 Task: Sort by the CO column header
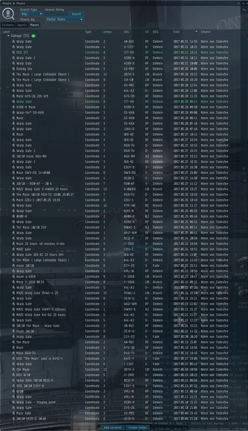pyautogui.click(x=147, y=32)
